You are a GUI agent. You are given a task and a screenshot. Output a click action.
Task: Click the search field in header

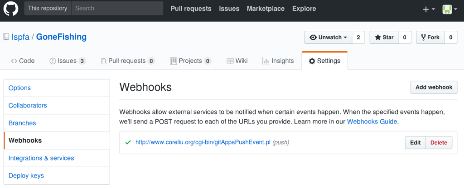click(x=117, y=8)
